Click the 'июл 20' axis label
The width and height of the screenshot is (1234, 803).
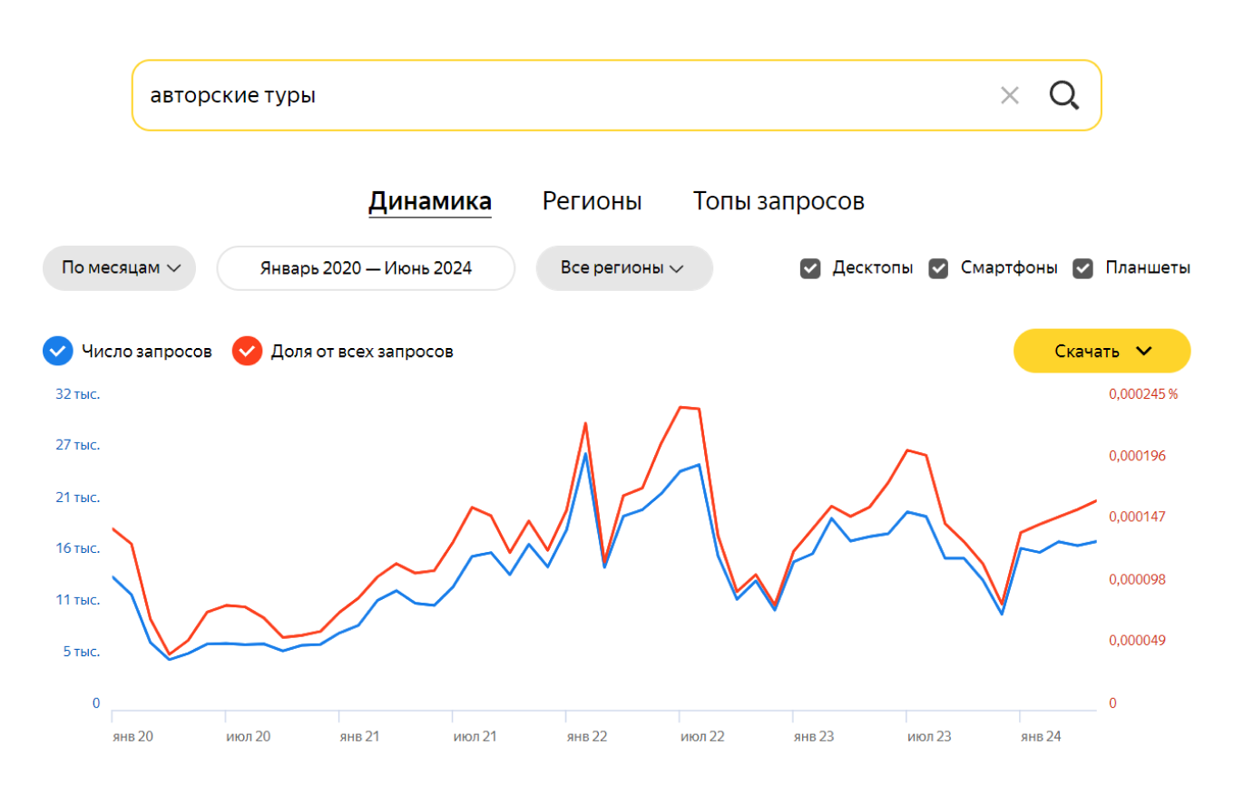point(248,737)
